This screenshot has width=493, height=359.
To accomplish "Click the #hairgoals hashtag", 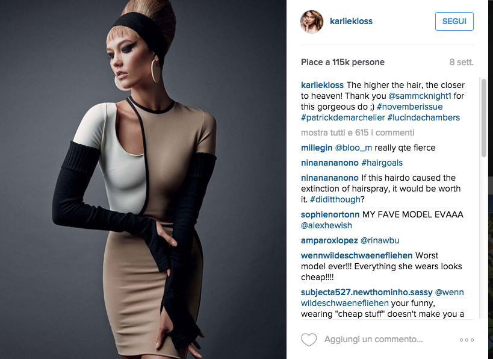I will [x=382, y=163].
